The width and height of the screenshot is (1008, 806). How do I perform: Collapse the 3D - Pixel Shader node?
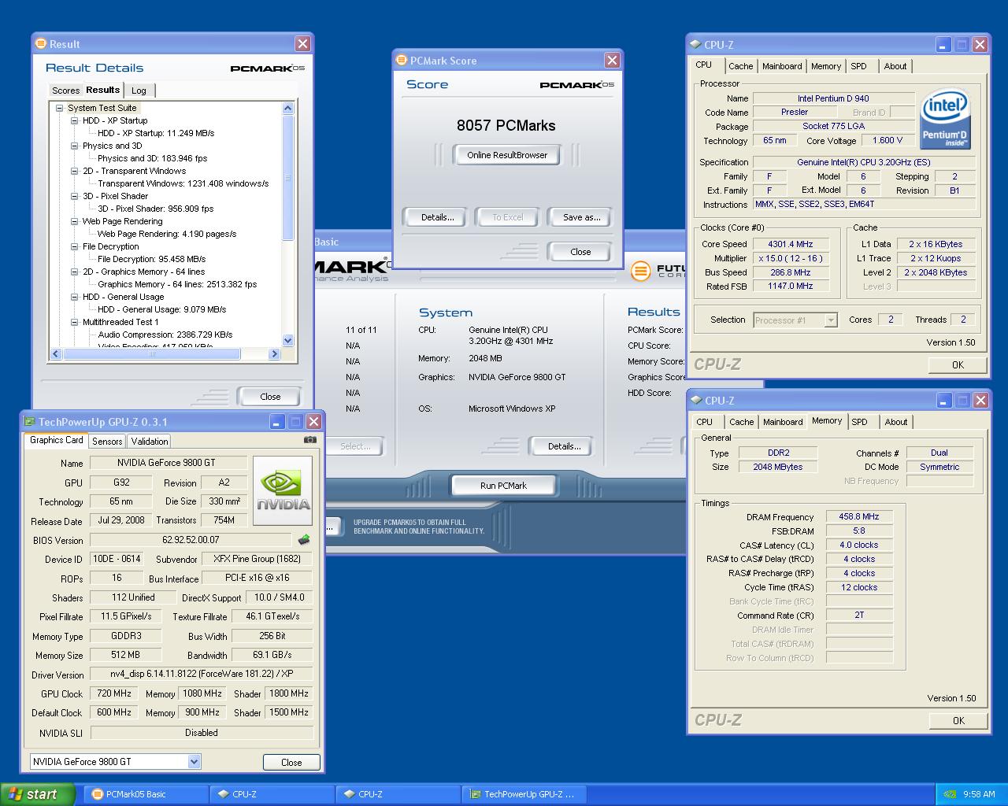pos(75,197)
